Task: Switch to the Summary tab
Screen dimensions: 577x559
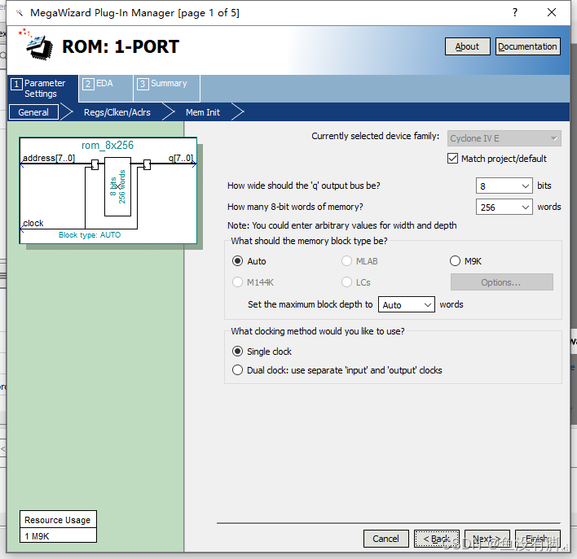Action: point(167,88)
